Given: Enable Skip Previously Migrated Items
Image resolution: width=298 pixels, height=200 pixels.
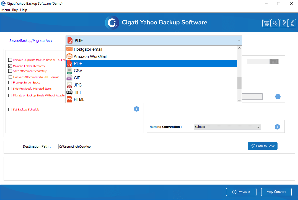Looking at the screenshot, I should [10, 88].
